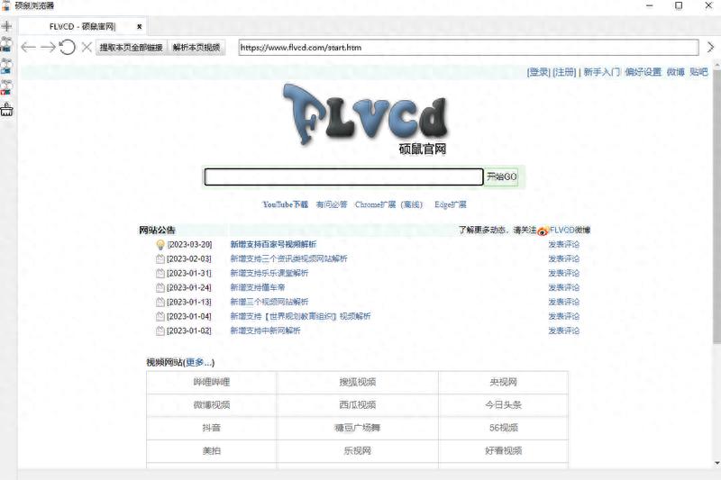721x480 pixels.
Task: Click the FLVCD logo image
Action: pyautogui.click(x=366, y=119)
